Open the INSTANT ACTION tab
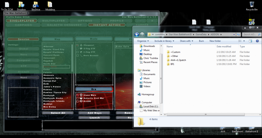This screenshot has height=138, width=262. [107, 25]
